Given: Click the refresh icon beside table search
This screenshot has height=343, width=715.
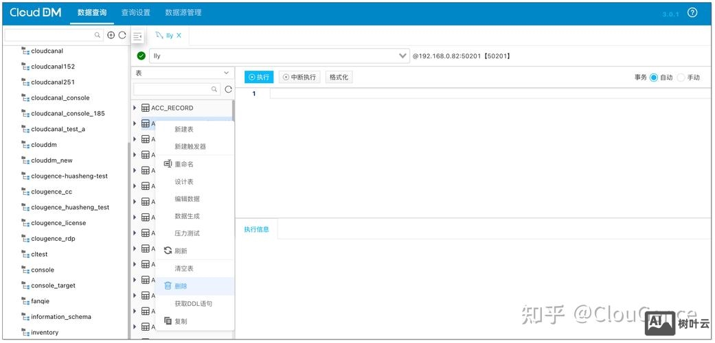Looking at the screenshot, I should click(x=228, y=89).
